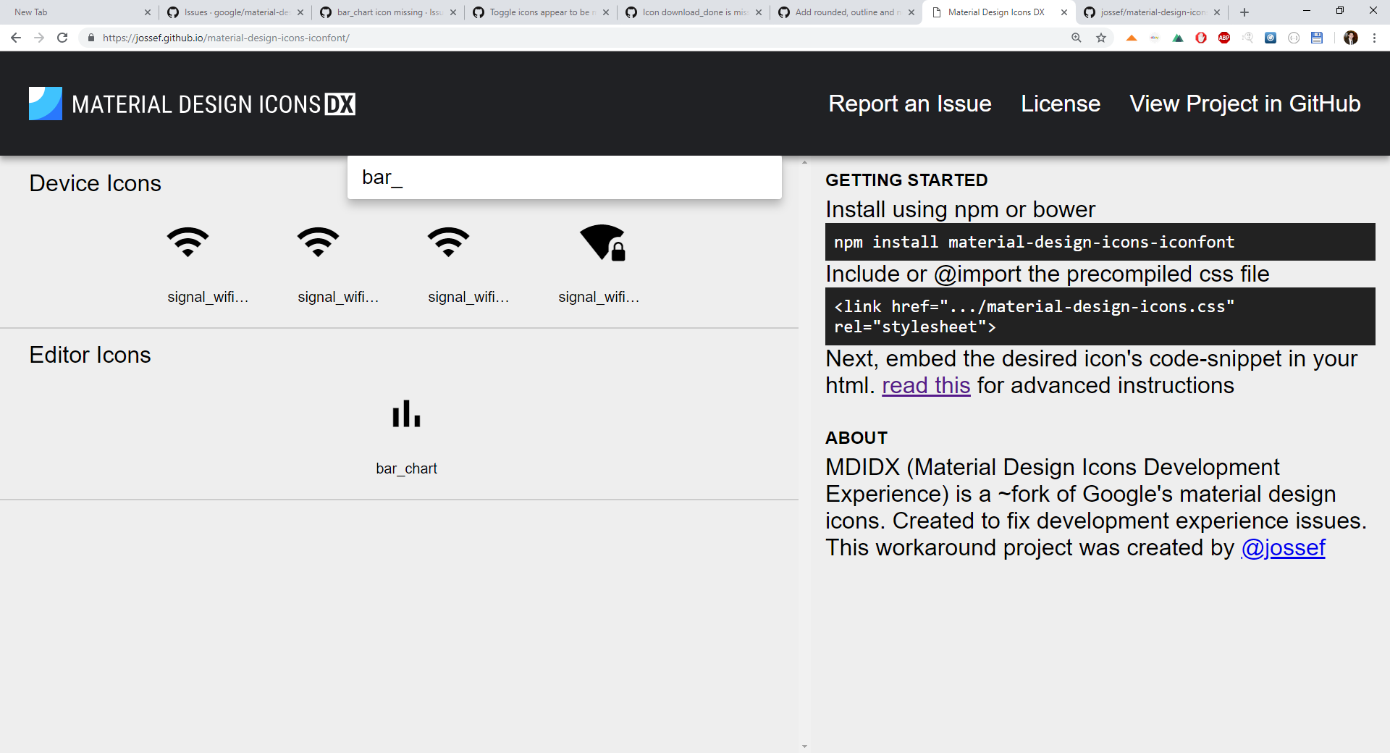
Task: Click the address bar URL
Action: click(226, 38)
